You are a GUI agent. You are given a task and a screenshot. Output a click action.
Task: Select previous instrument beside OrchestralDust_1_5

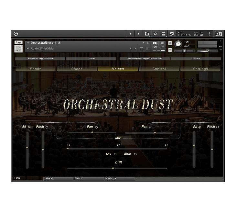[143, 43]
